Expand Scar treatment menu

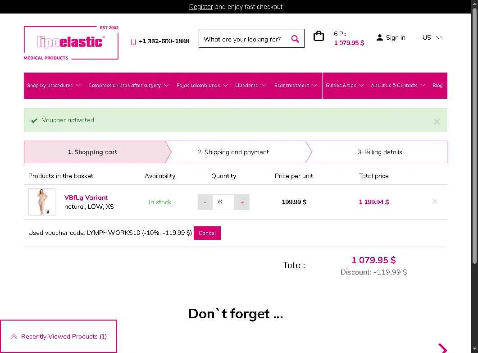click(x=296, y=85)
